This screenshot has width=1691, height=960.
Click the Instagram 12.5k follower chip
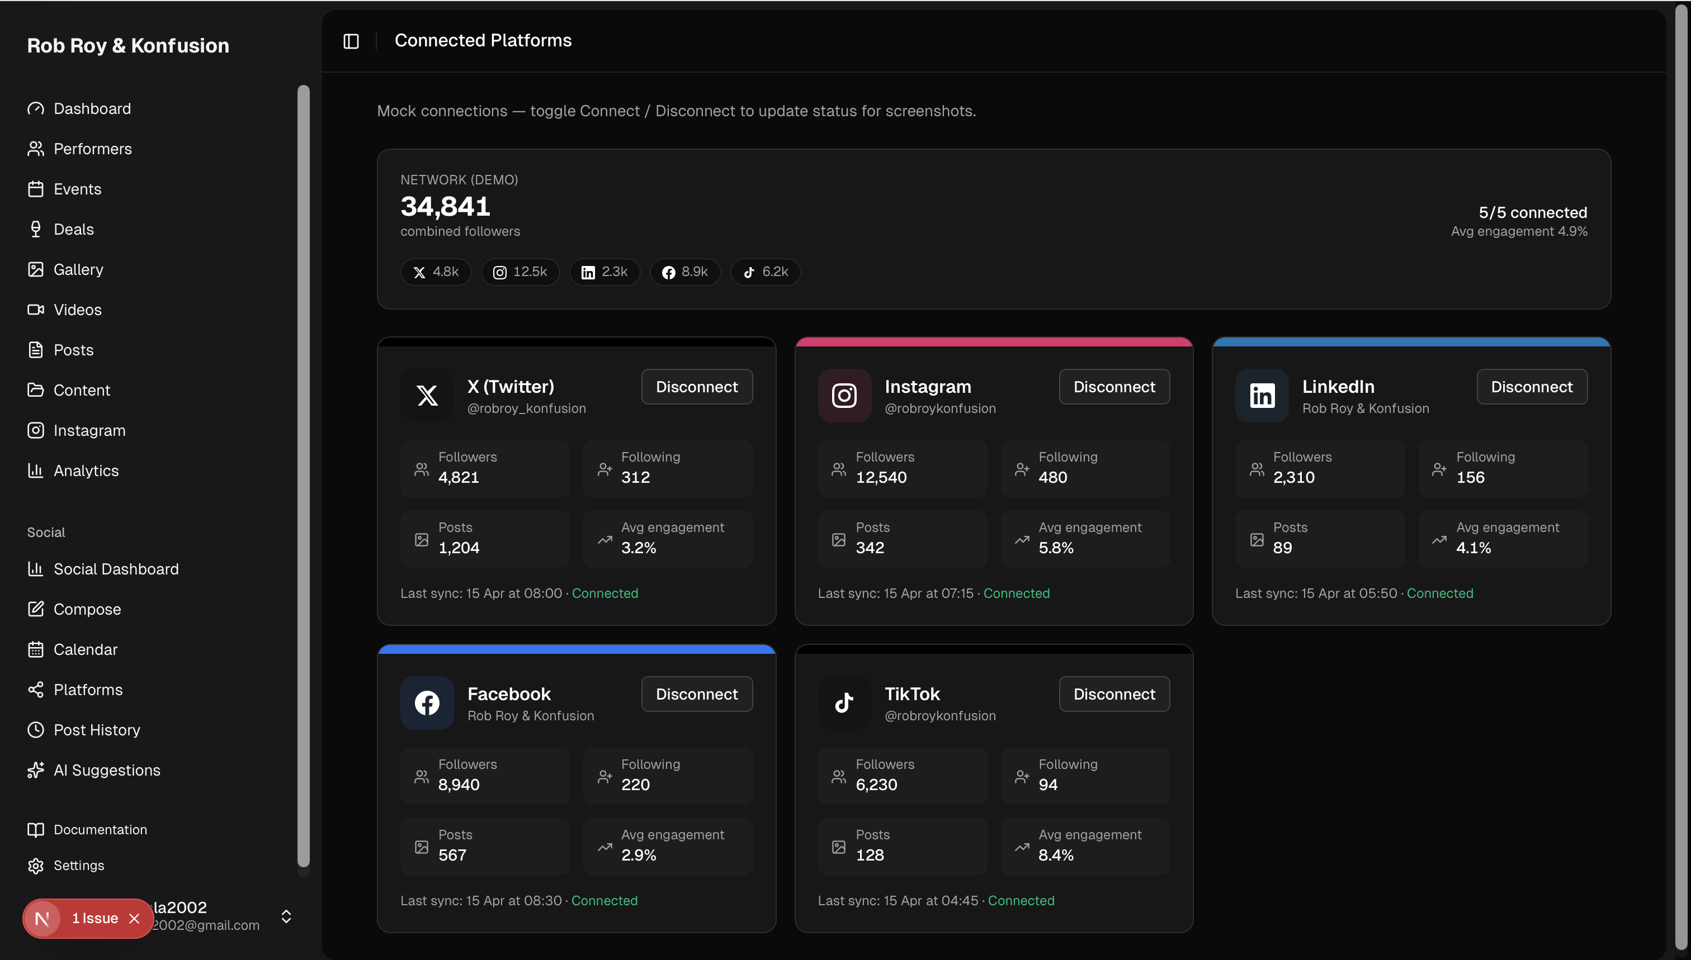tap(520, 272)
